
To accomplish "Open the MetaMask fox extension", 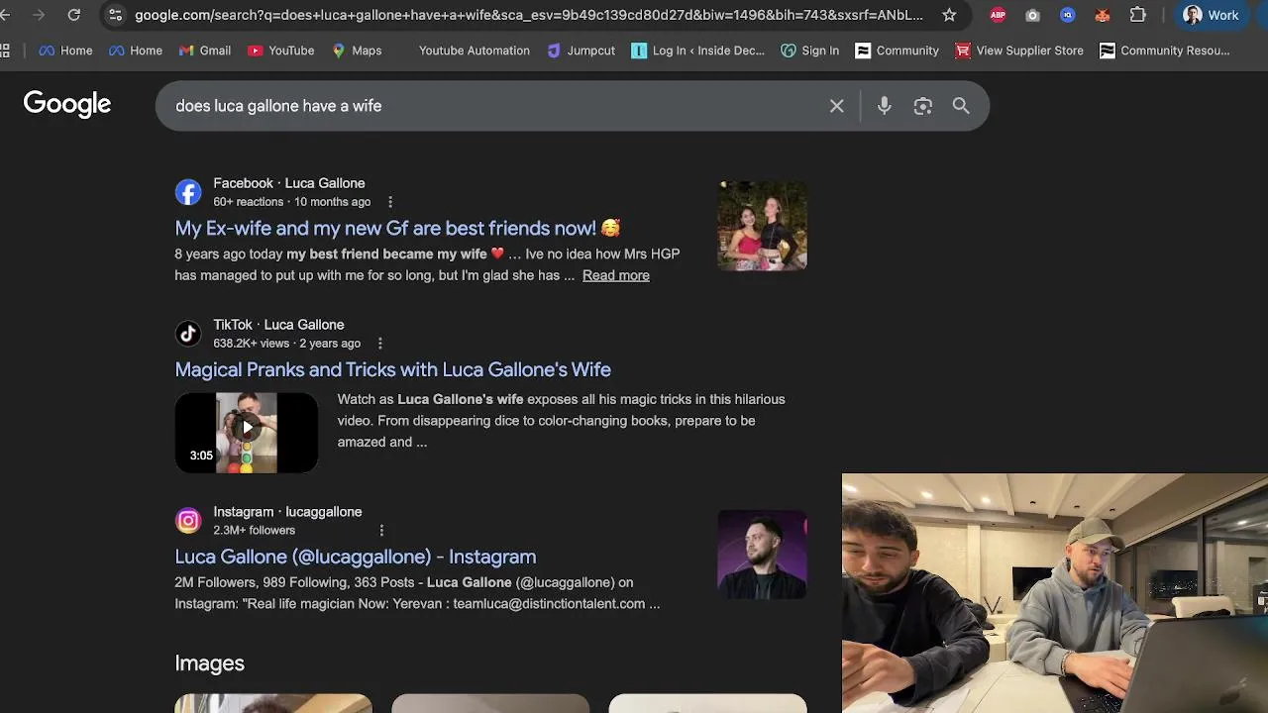I will coord(1102,15).
